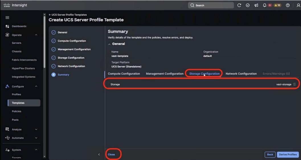The width and height of the screenshot is (301, 160).
Task: Collapse the wizard steps panel arrow
Action: [99, 154]
